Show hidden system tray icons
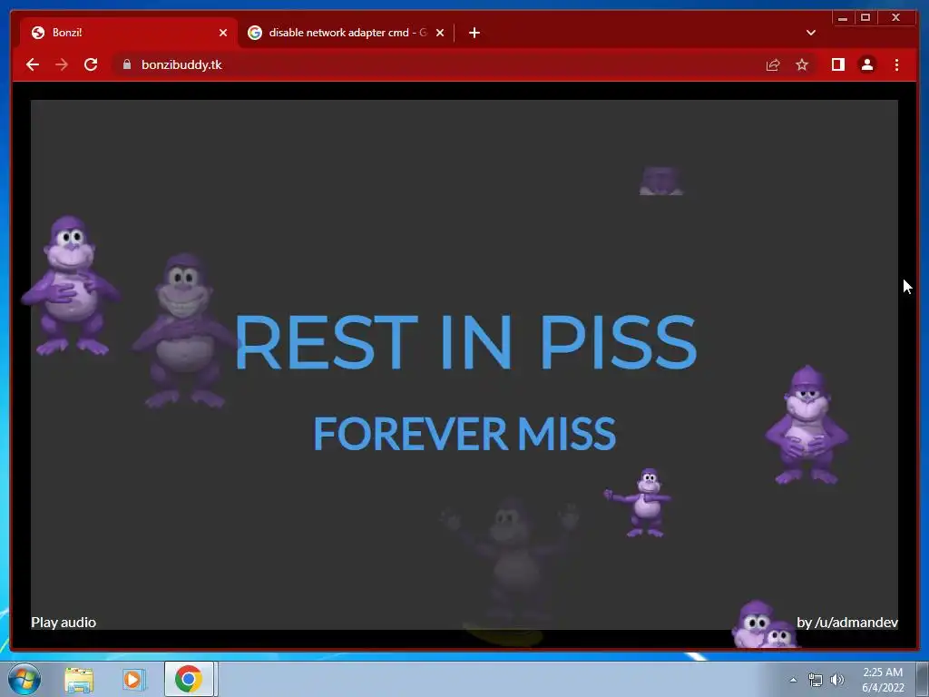Screen dimensions: 929x697 [x=793, y=680]
